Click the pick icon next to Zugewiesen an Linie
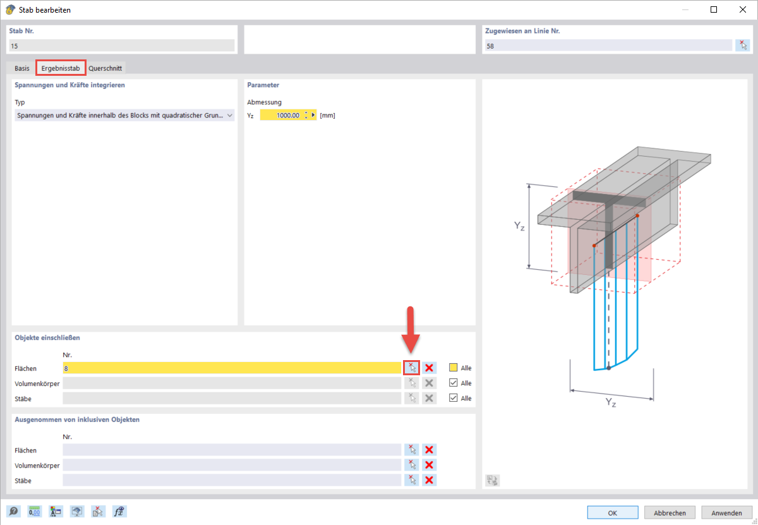The width and height of the screenshot is (758, 525). pos(743,45)
